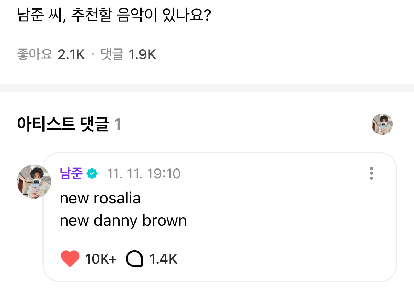Select the comment text 'new rosalia'
414x293 pixels.
click(x=100, y=198)
